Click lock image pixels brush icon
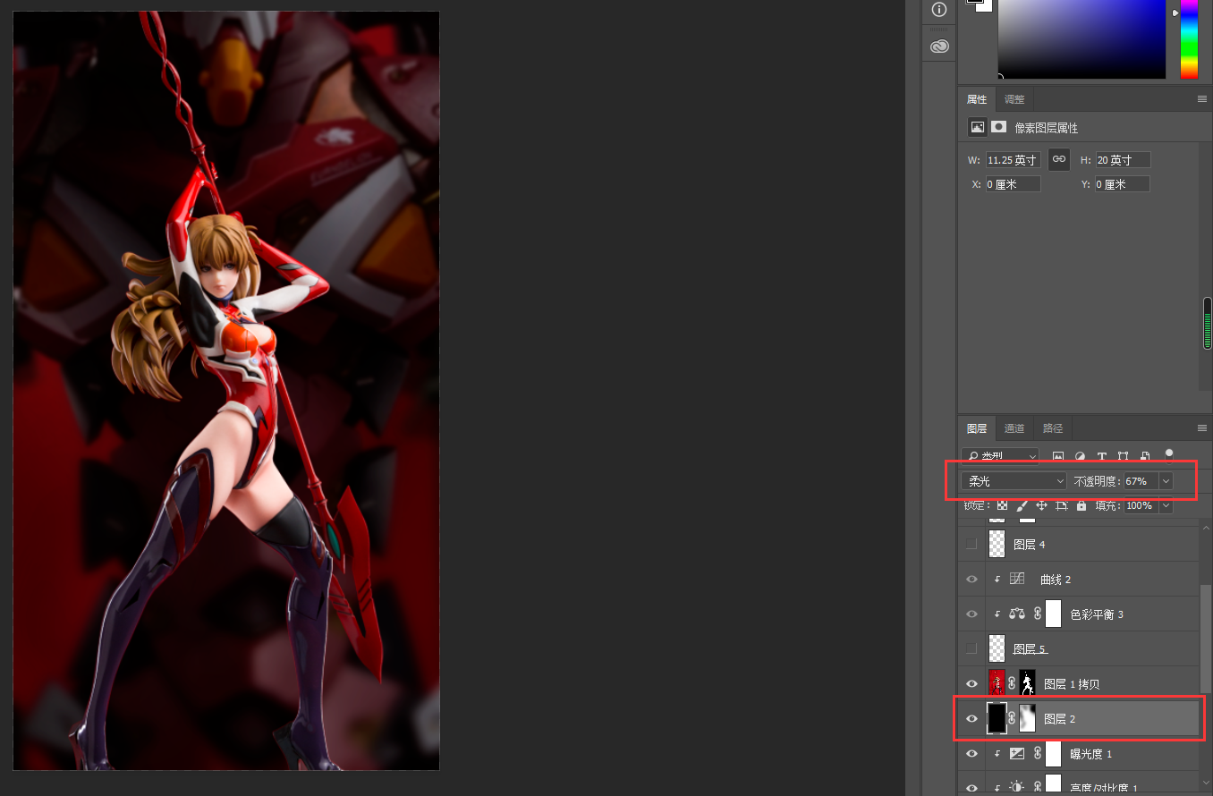 (x=1022, y=505)
